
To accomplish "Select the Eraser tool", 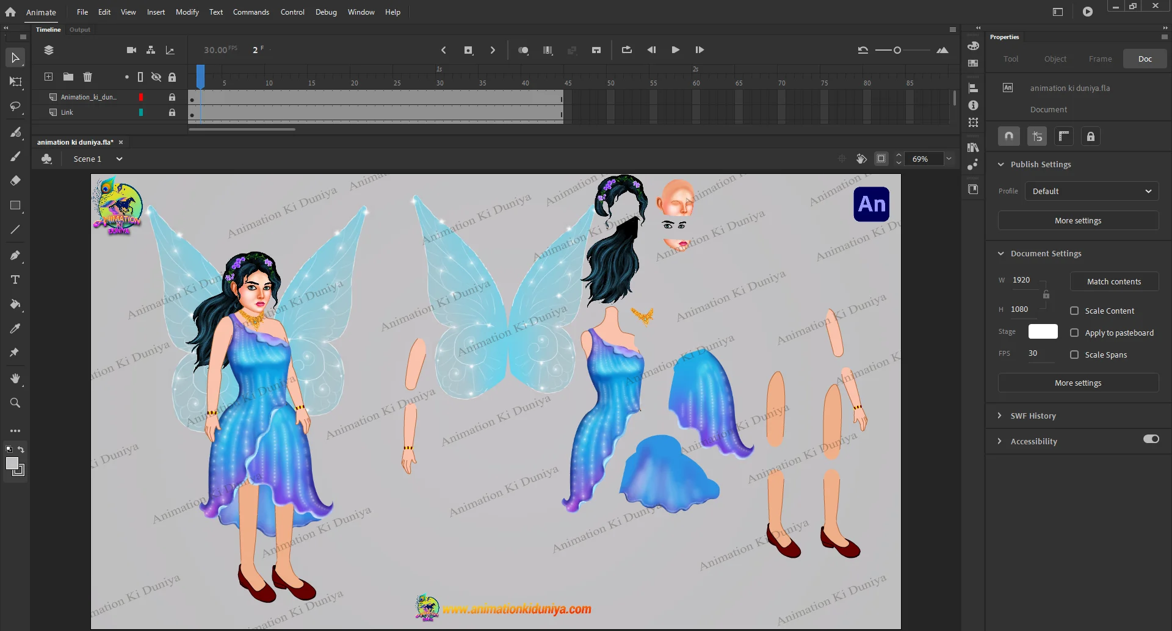I will point(15,181).
